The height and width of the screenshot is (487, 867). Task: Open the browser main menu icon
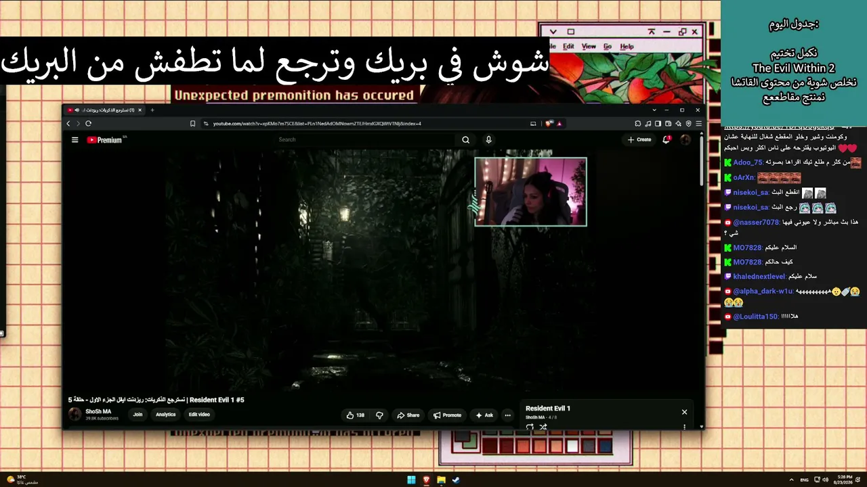[698, 124]
